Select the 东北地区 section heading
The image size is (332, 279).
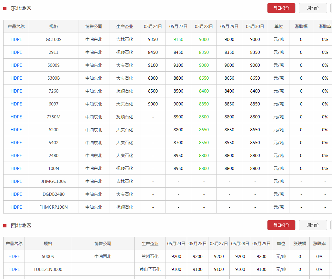click(21, 8)
